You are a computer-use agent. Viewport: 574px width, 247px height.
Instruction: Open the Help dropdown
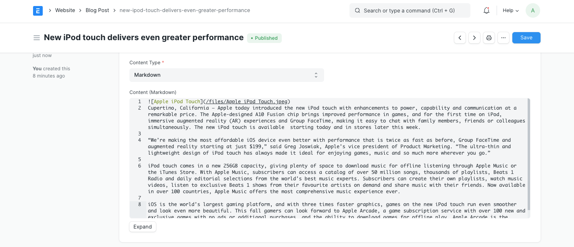coord(510,10)
